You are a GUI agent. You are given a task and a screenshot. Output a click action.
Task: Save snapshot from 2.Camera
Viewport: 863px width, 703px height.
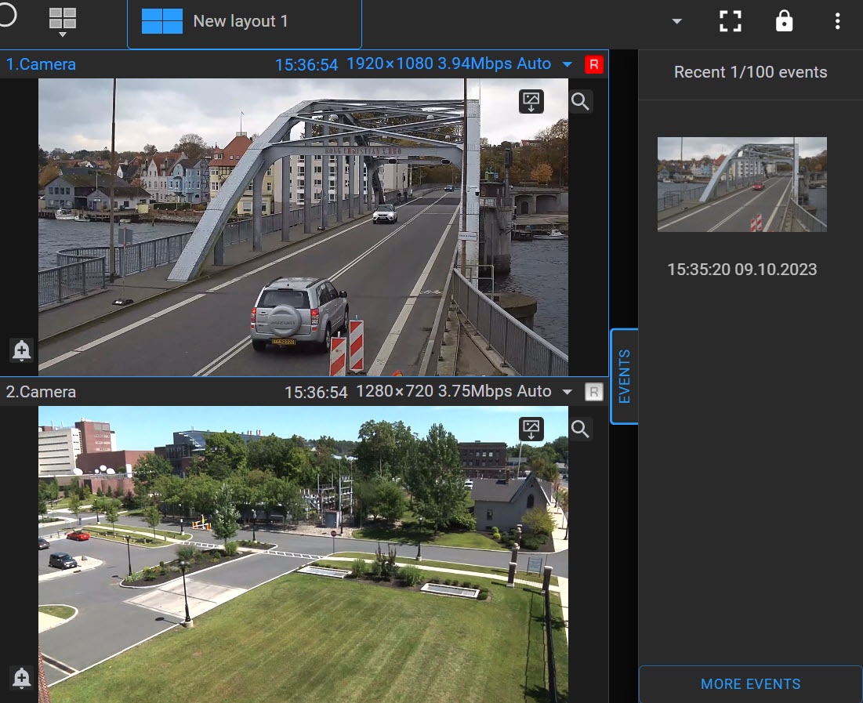(531, 429)
